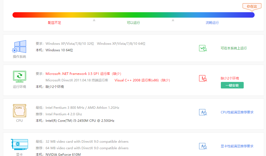Click the Windows XP/Vista/7/8/10 64位 requirement
This screenshot has width=266, height=156.
(x=121, y=44)
